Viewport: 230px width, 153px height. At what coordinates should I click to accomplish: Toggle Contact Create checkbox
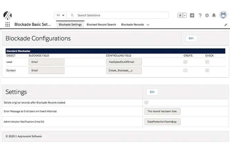pos(185,70)
